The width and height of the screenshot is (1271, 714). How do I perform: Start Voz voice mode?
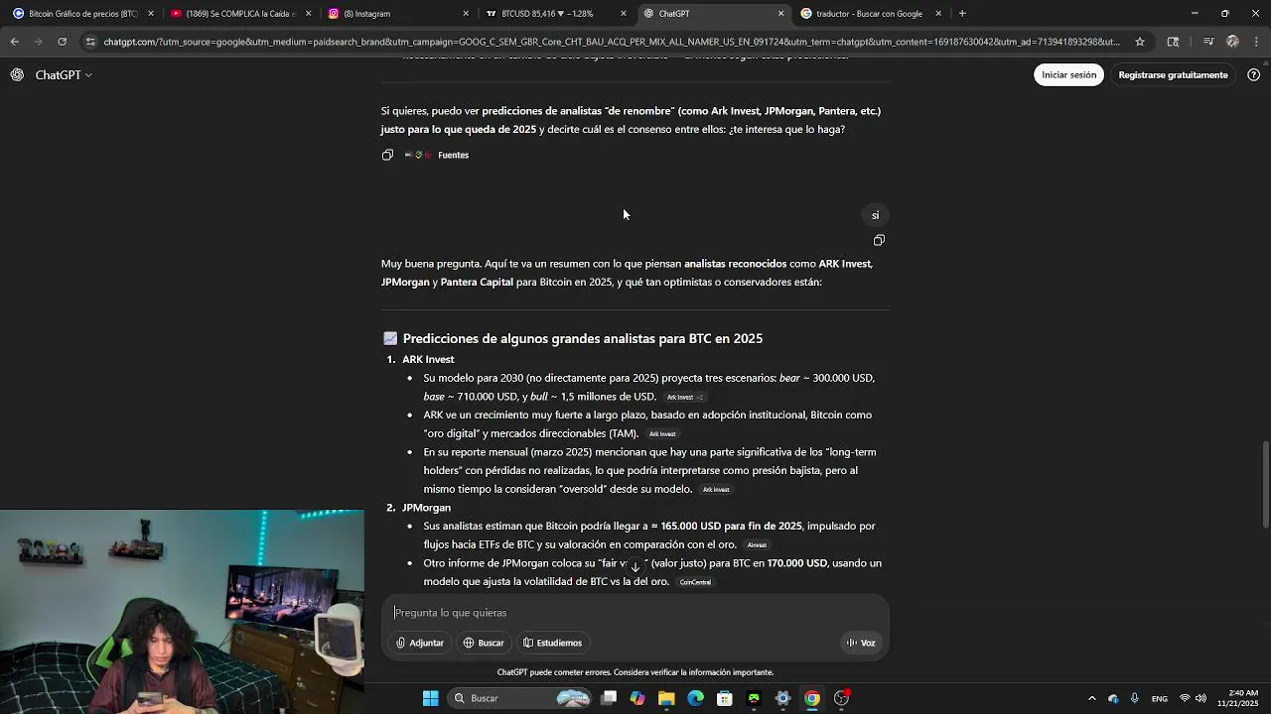[x=861, y=643]
